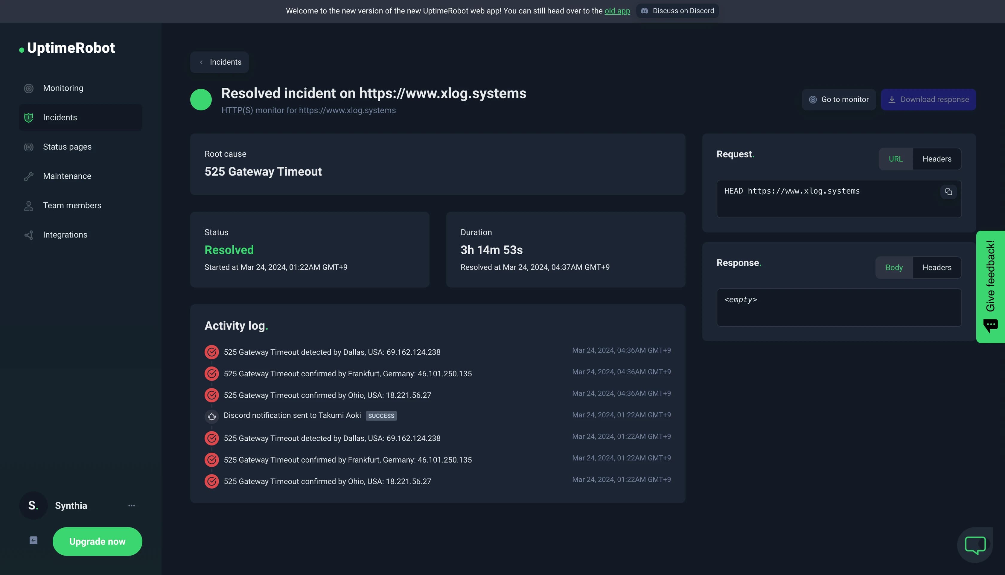The width and height of the screenshot is (1005, 575).
Task: Open the Monitoring section icon
Action: click(28, 89)
